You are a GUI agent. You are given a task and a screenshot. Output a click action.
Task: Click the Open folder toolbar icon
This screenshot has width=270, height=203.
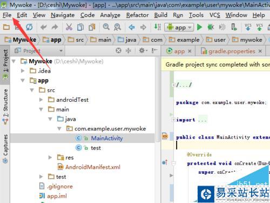pos(6,27)
